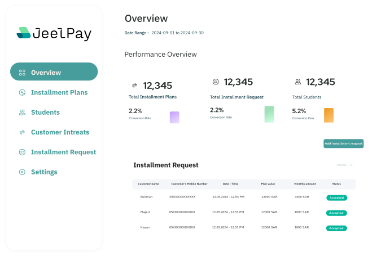Click 1000 SAR monthly amount in Suliman's row
The width and height of the screenshot is (381, 256).
pyautogui.click(x=302, y=197)
